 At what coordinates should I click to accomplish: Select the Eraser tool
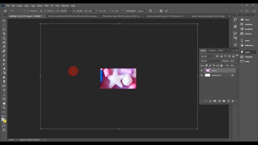pyautogui.click(x=4, y=68)
